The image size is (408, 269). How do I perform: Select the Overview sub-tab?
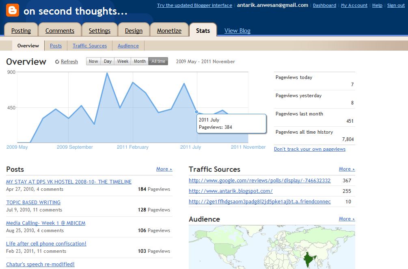[x=28, y=46]
